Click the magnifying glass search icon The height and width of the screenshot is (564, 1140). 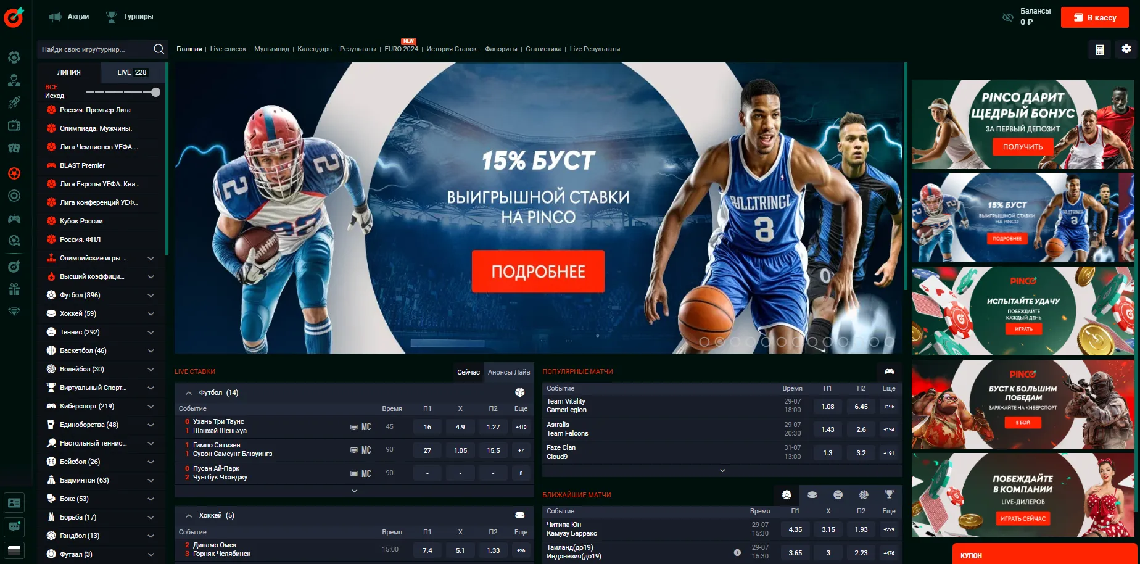[159, 49]
